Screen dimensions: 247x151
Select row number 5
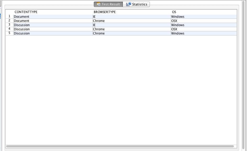click(x=9, y=33)
